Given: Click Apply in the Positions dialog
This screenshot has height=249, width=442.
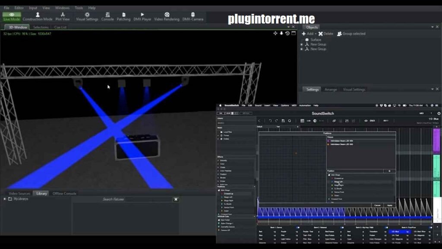Looking at the screenshot, I should [390, 205].
